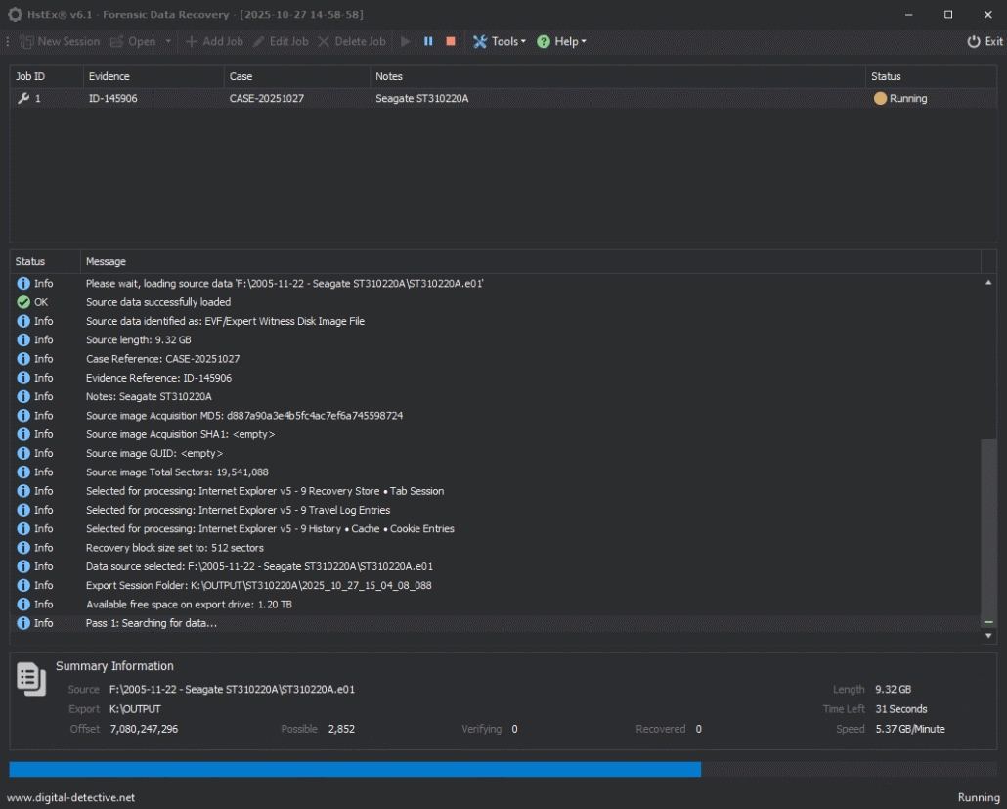This screenshot has height=809, width=1007.
Task: Click the green OK checkmark icon
Action: click(23, 302)
